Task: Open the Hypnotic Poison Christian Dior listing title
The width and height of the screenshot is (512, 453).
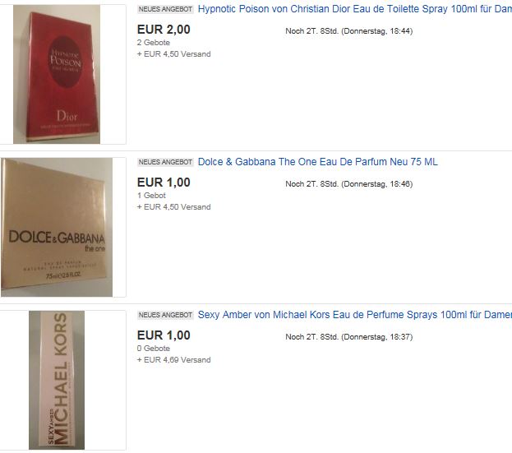Action: click(355, 9)
